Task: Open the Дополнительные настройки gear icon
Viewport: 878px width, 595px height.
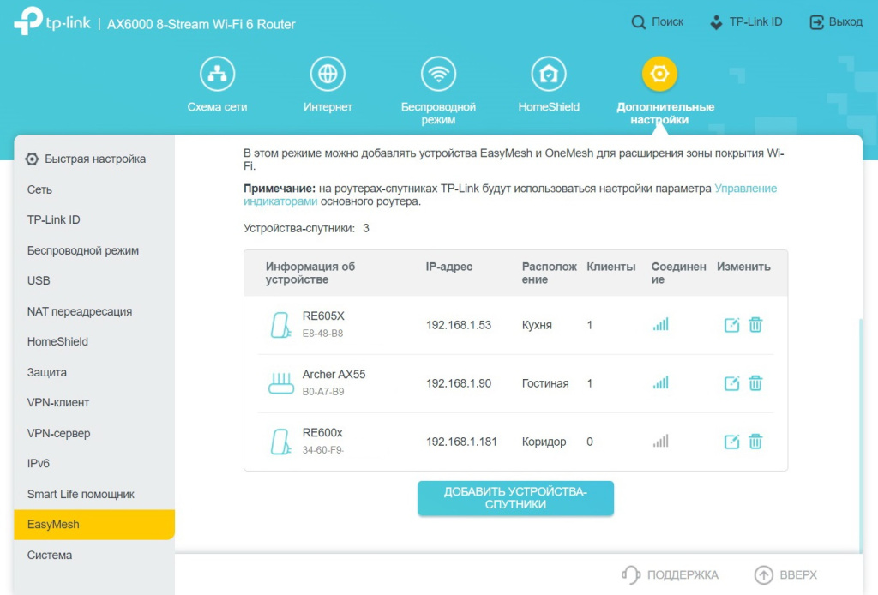Action: point(659,74)
